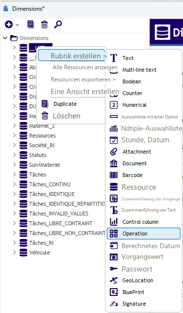183x313 pixels.
Task: Choose Boolean field type
Action: (x=132, y=81)
